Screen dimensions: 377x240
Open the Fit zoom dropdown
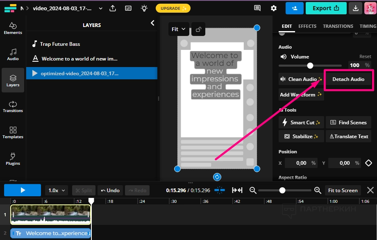tap(179, 29)
